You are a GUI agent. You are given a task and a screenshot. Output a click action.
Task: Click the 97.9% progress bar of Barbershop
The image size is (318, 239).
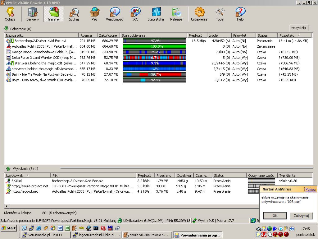tap(154, 41)
